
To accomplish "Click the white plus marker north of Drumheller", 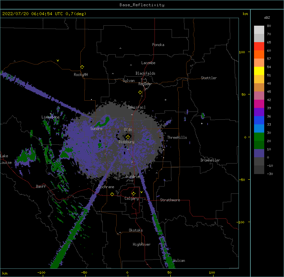I will click(202, 123).
